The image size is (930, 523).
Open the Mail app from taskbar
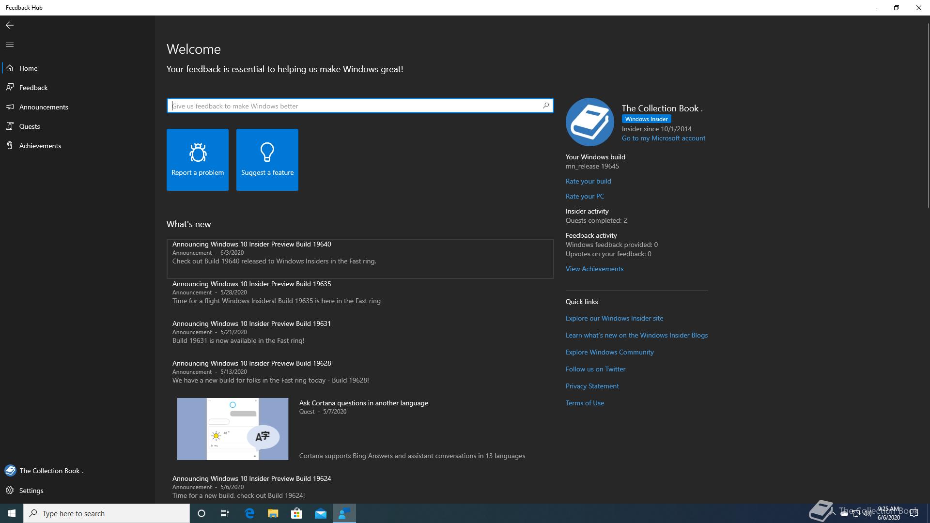[321, 513]
